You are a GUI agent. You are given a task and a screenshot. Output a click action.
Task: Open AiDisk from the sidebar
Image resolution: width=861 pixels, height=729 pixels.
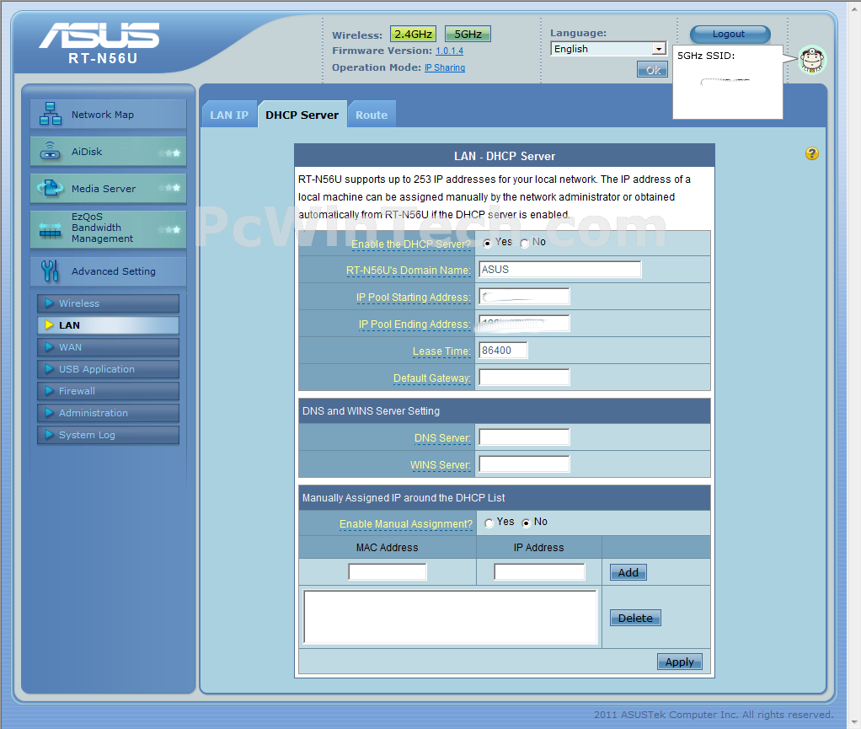(x=108, y=152)
